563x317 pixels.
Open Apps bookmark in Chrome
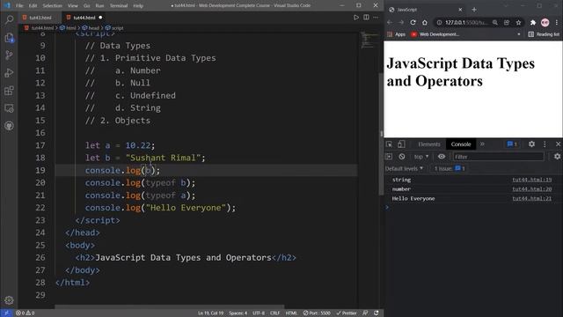397,34
